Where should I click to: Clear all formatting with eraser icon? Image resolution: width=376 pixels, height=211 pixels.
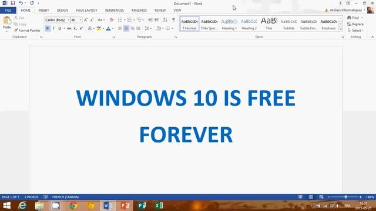(x=112, y=20)
